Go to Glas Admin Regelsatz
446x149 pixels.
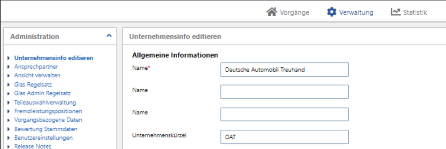pyautogui.click(x=42, y=93)
